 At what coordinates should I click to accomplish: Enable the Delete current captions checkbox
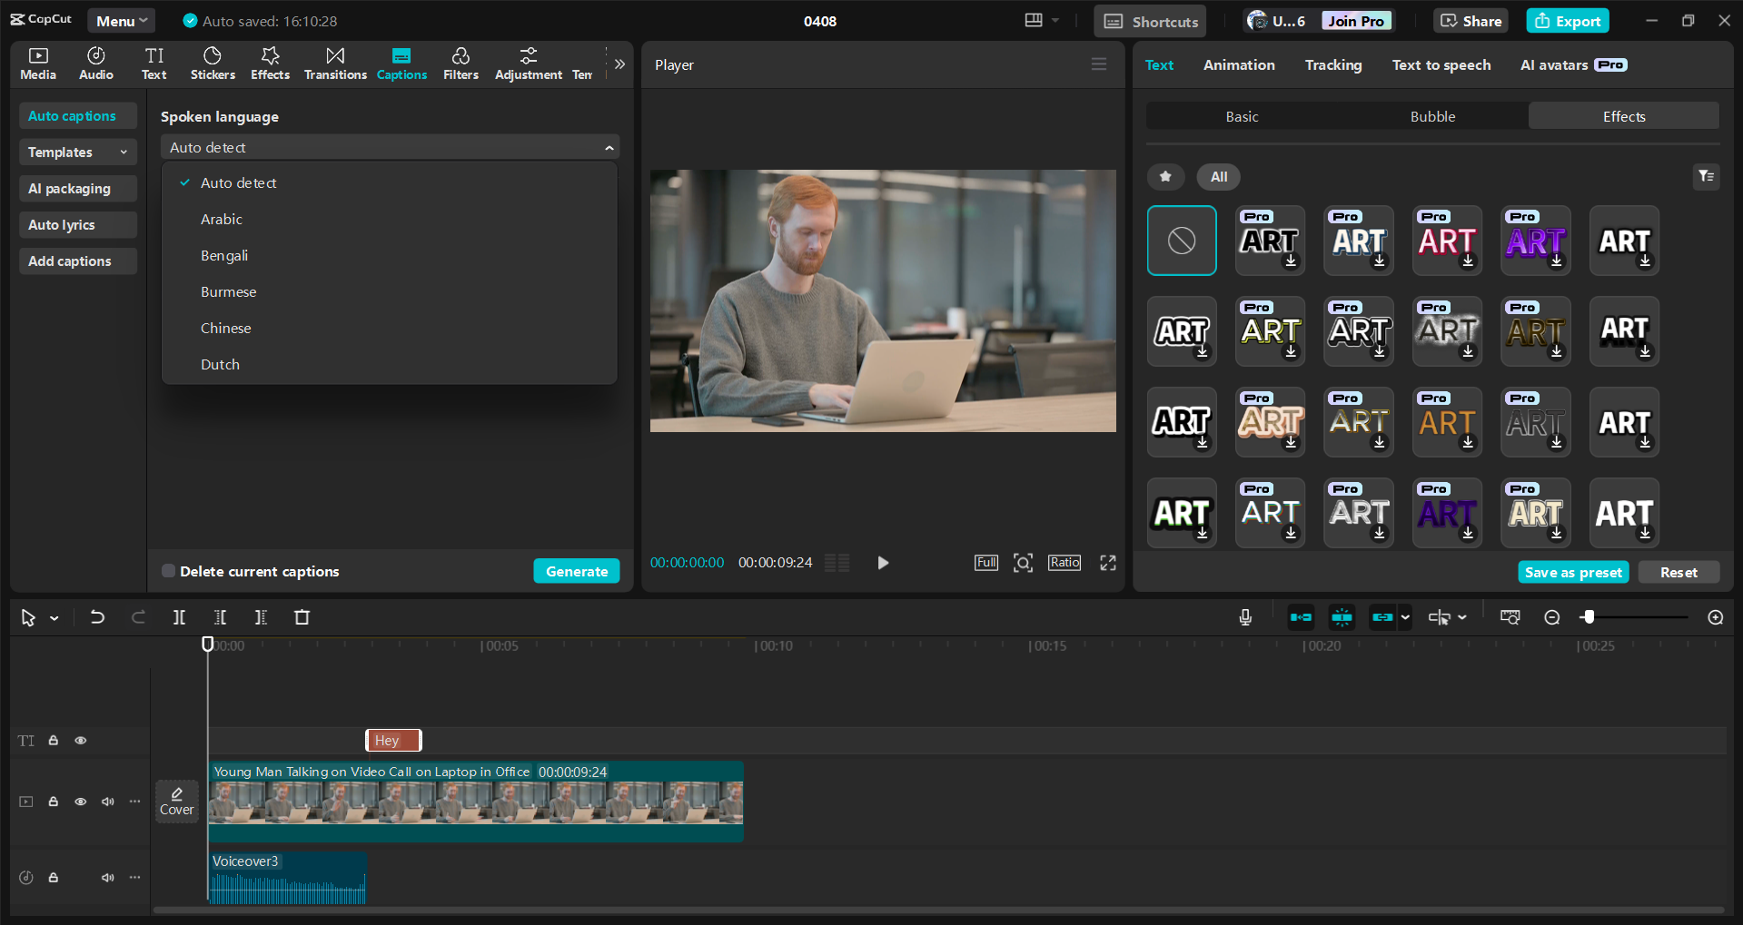point(168,571)
